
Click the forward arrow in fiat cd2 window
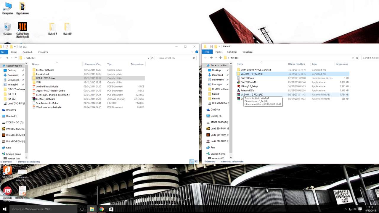click(7, 58)
